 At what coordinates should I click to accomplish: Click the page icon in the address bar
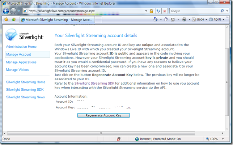point(25,11)
